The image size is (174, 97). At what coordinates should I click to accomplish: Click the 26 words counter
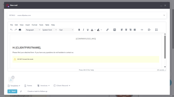coord(161,70)
